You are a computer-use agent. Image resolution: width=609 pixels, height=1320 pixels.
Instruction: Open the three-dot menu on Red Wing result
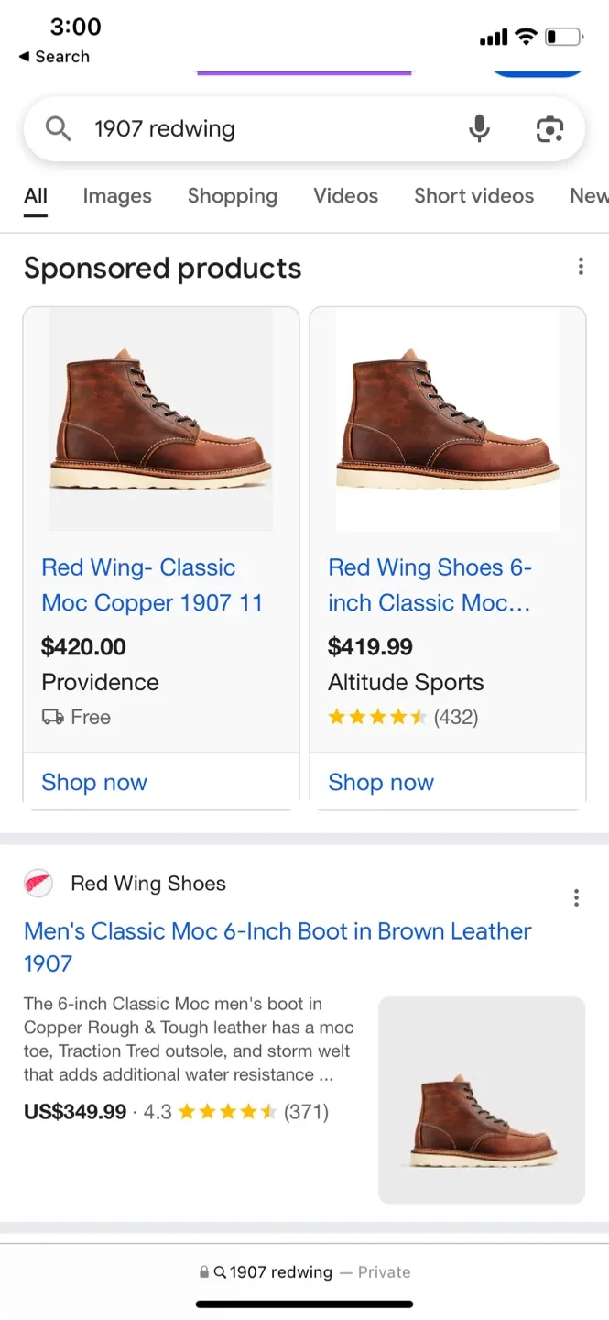coord(576,897)
